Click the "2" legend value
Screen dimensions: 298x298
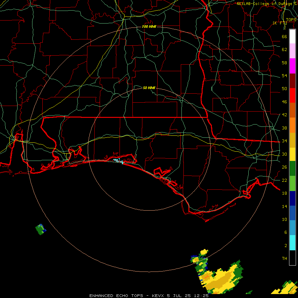285,246
